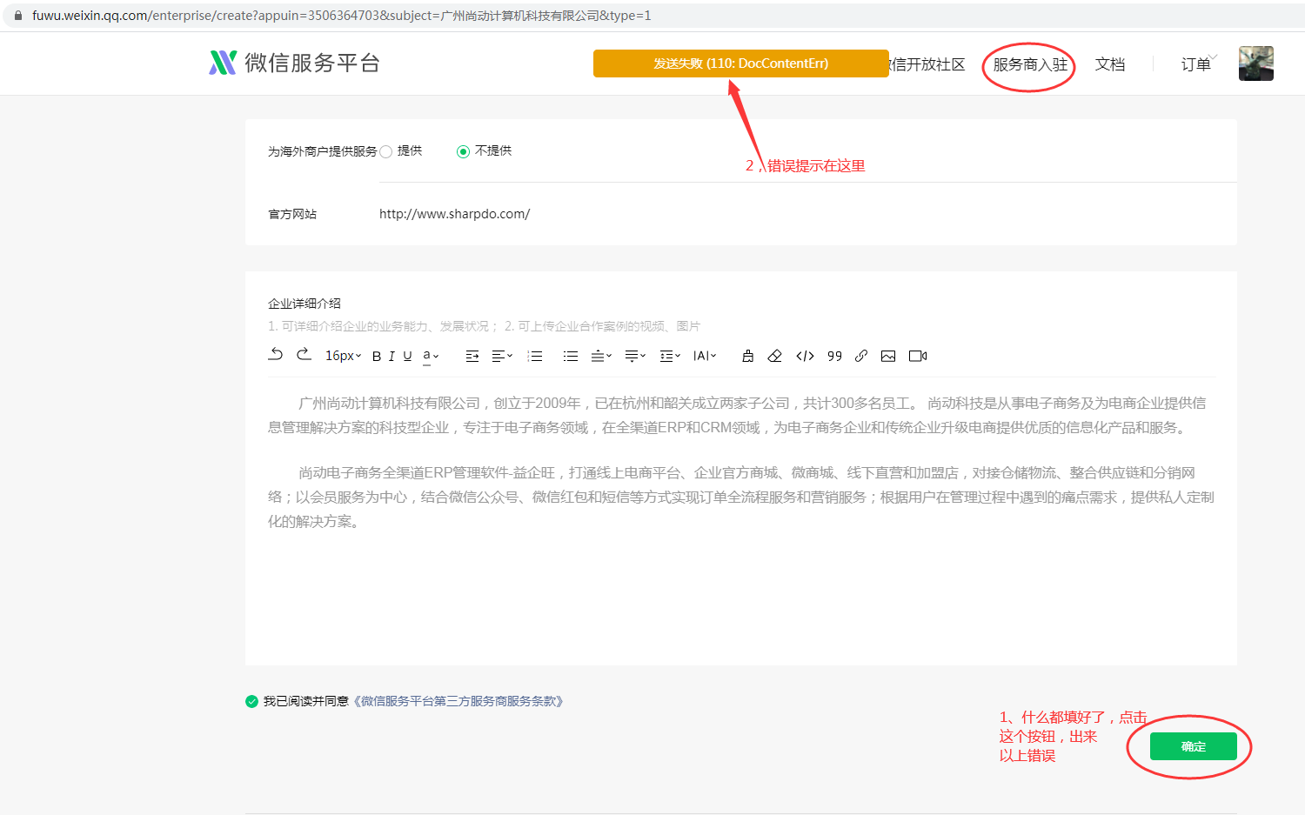Apply first-line indent to the paragraph
Viewport: 1305px width, 815px height.
(x=472, y=356)
